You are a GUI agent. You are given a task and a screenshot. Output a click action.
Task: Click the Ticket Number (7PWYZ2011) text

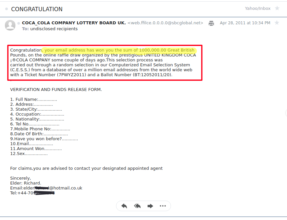click(55, 75)
